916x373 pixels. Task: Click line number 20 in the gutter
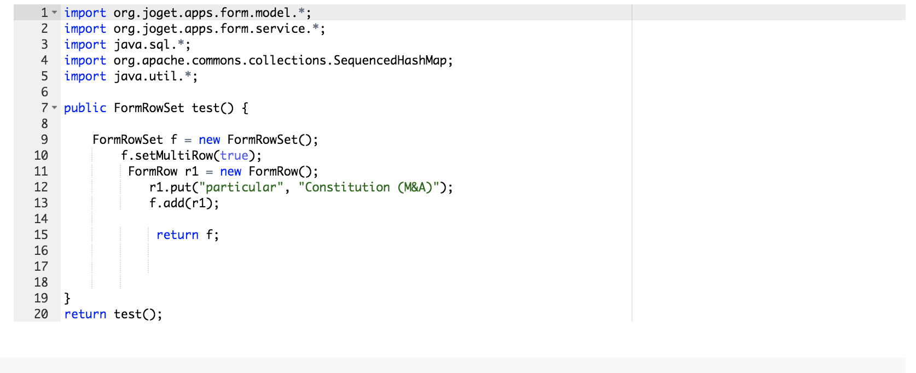click(41, 314)
